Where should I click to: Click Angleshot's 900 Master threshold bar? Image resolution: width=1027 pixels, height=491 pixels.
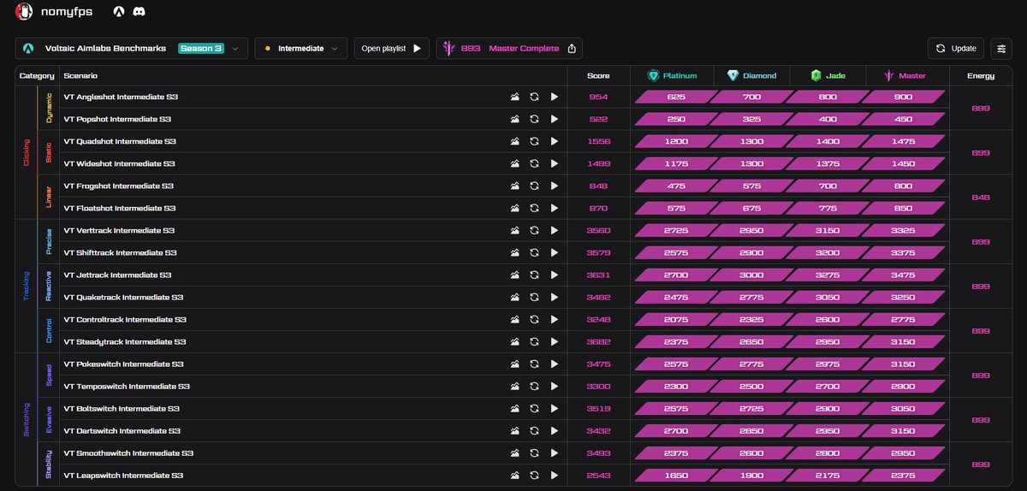(903, 97)
